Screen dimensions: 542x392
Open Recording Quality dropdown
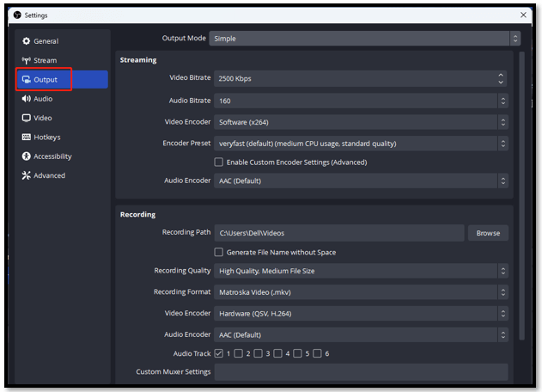pos(361,271)
